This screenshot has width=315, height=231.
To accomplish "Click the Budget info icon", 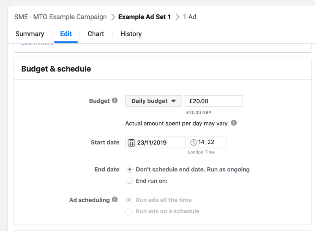I will click(x=115, y=100).
